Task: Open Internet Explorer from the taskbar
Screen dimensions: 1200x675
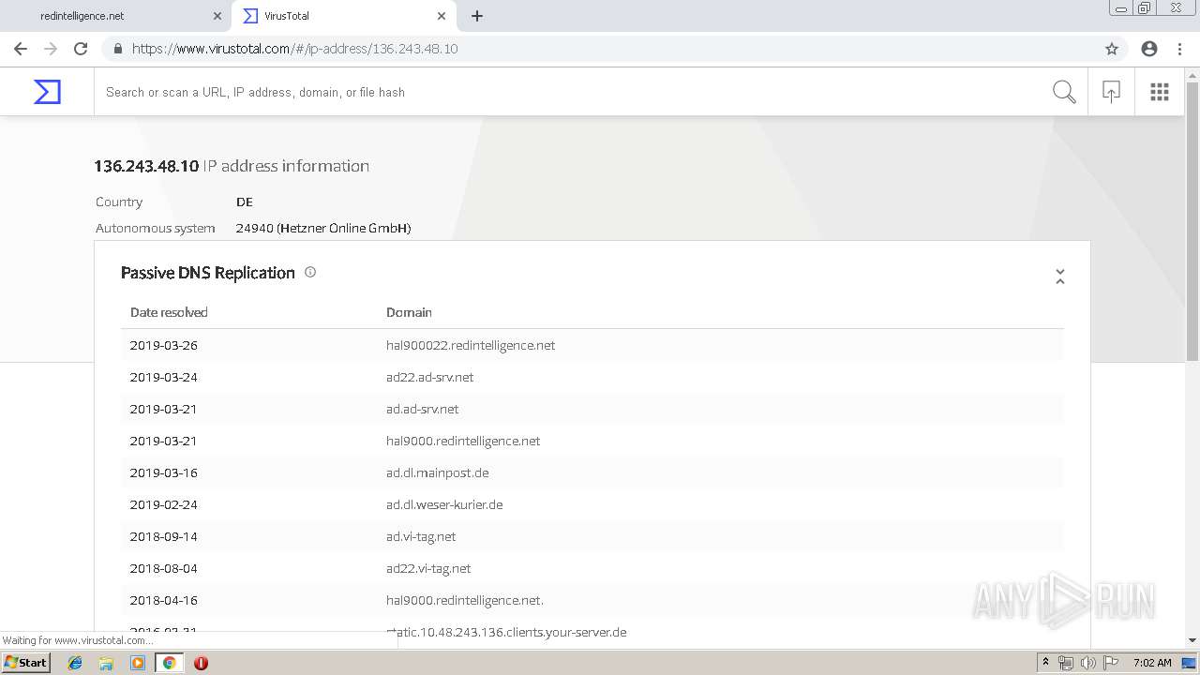Action: tap(75, 663)
